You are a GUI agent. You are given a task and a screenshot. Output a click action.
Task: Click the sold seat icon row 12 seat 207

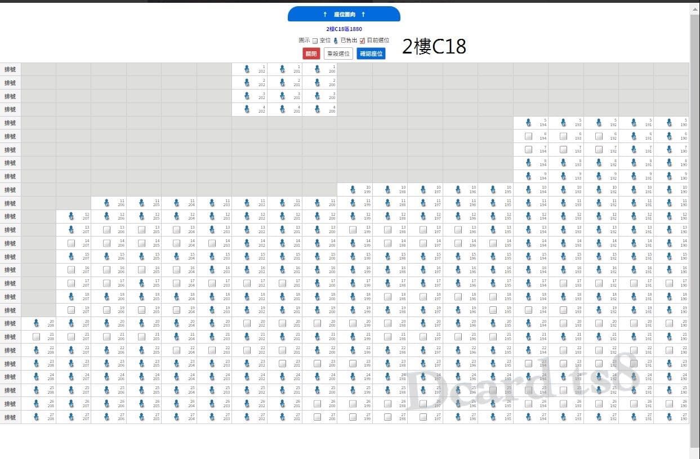click(x=71, y=216)
